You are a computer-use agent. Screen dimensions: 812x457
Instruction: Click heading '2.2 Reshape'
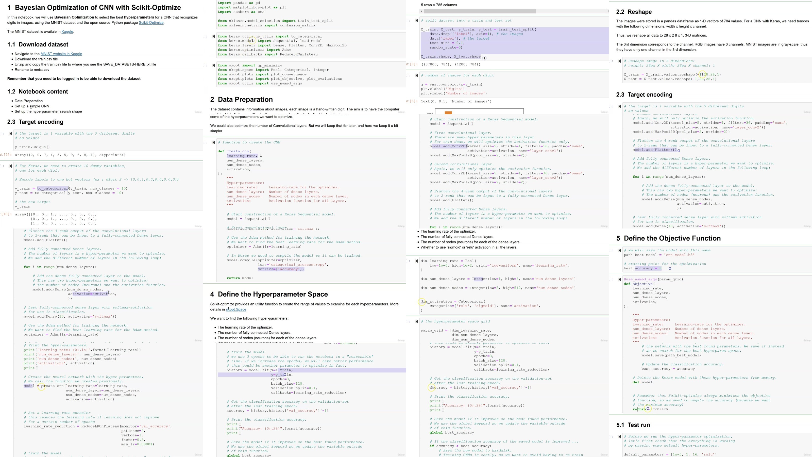[634, 12]
